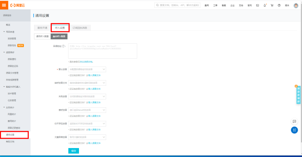The image size is (302, 157).
Task: Click the blue 保存 button
Action: tap(74, 151)
